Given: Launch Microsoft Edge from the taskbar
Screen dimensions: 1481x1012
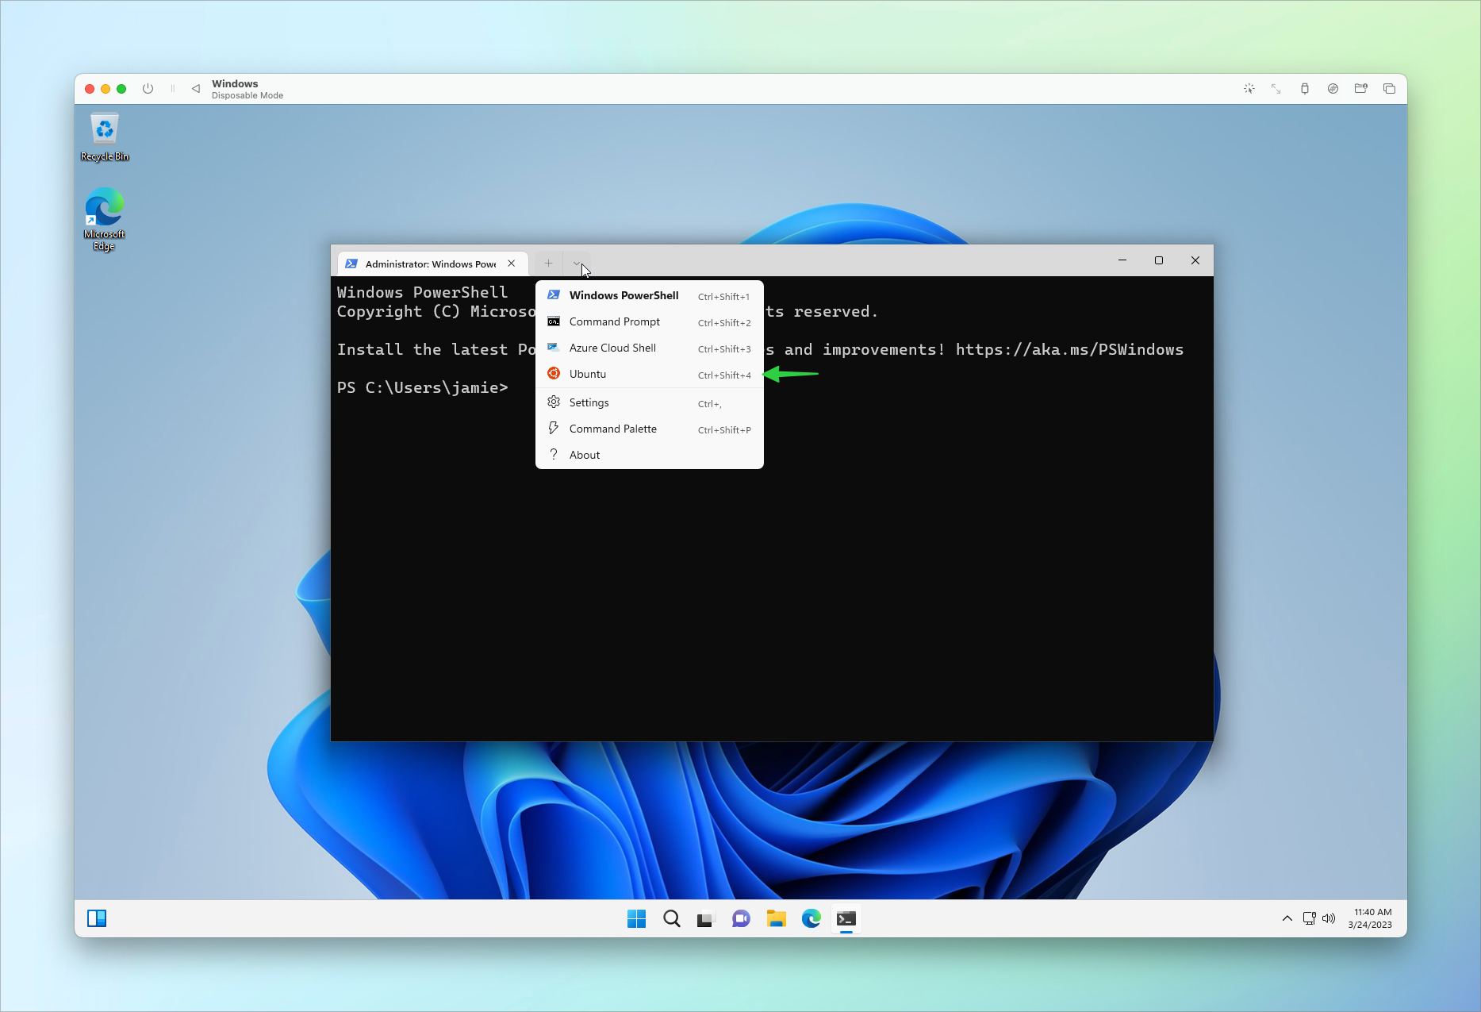Looking at the screenshot, I should [811, 918].
